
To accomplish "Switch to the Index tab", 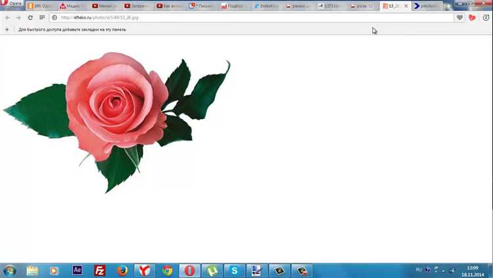I will click(x=266, y=6).
